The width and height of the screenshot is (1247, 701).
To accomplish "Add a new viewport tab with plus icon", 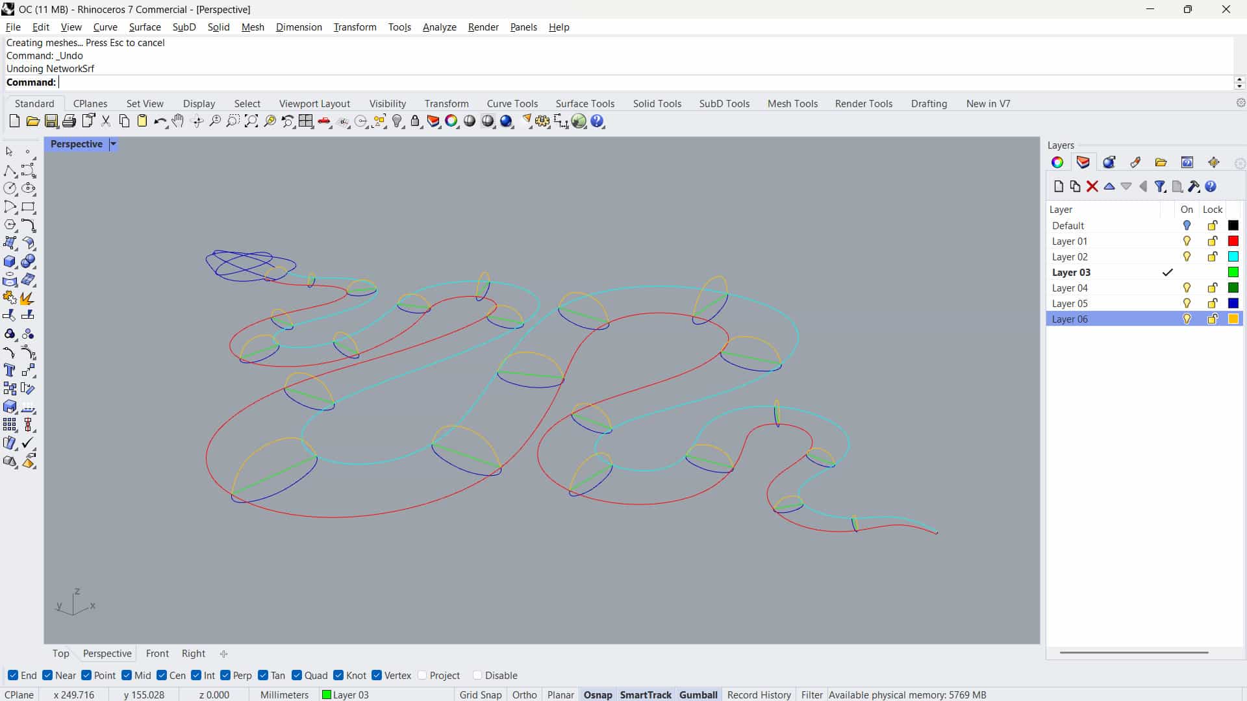I will click(x=223, y=654).
